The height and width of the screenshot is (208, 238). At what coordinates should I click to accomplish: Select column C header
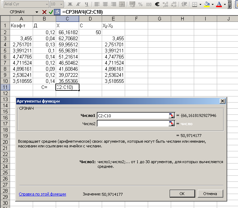point(67,19)
